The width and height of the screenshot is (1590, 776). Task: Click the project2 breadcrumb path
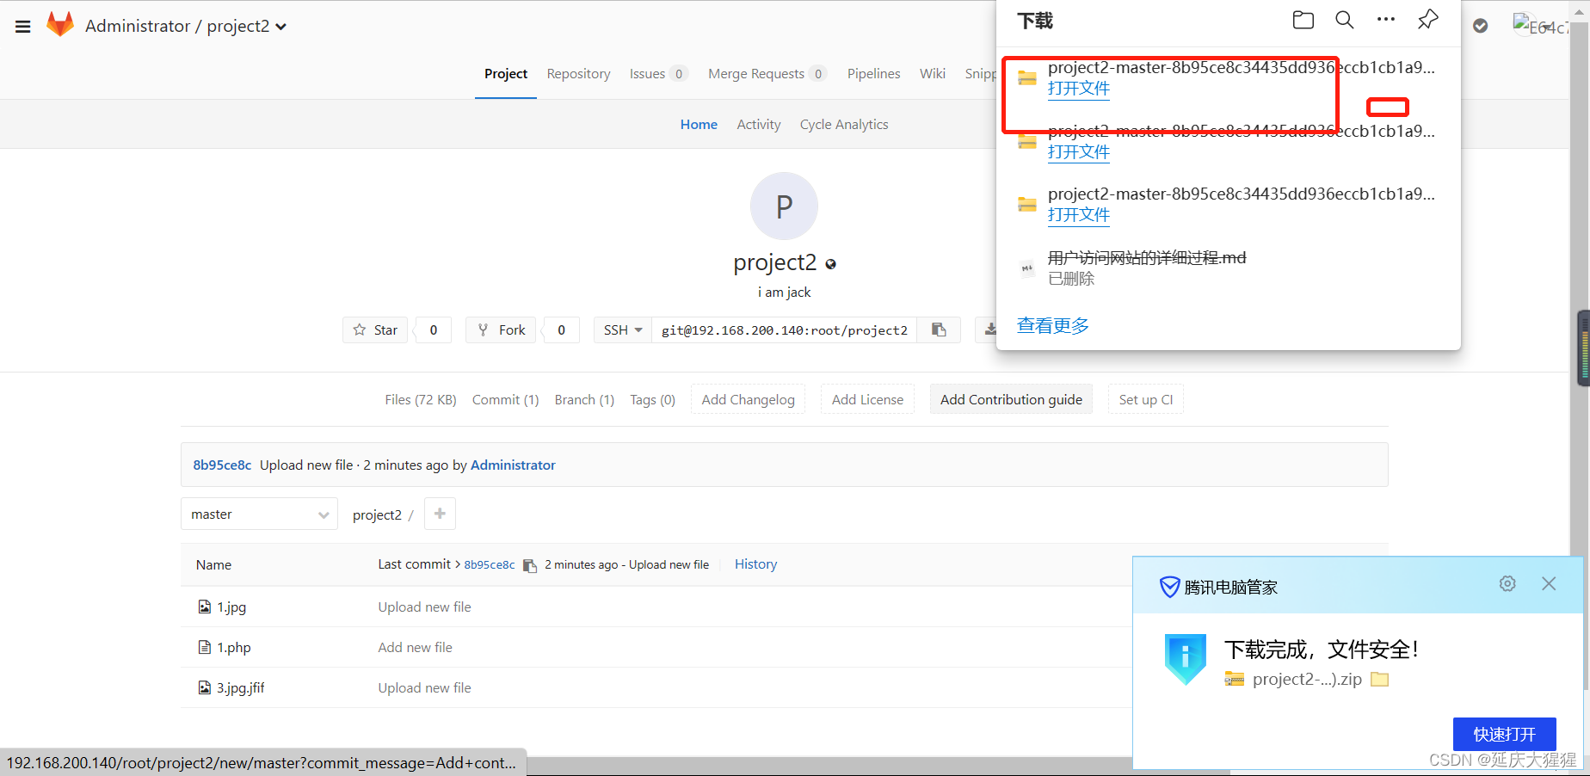[377, 515]
